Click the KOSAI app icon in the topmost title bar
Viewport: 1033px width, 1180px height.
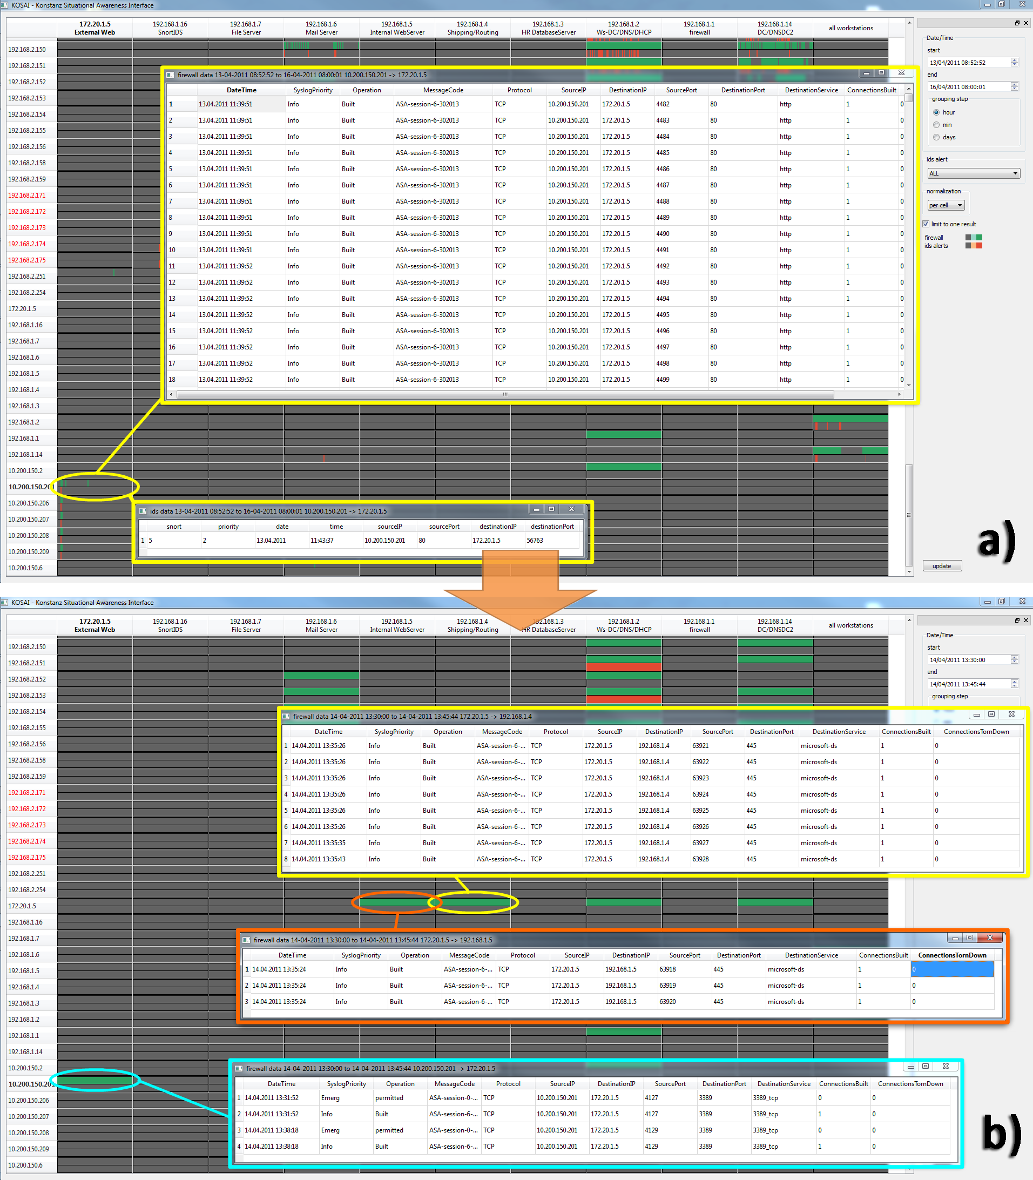pyautogui.click(x=5, y=5)
